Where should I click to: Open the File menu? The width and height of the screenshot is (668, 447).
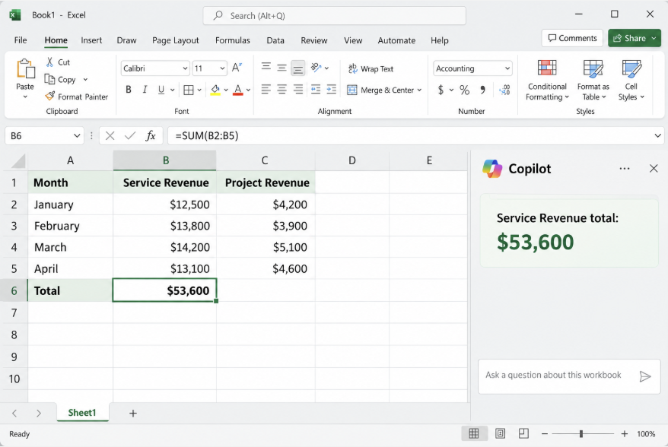pyautogui.click(x=21, y=40)
